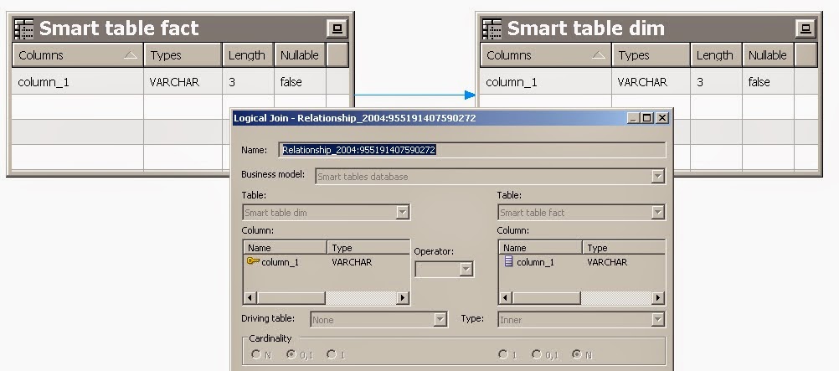Image resolution: width=839 pixels, height=371 pixels.
Task: Click fact column list horizontal scrollbar thumb
Action: tap(546, 298)
